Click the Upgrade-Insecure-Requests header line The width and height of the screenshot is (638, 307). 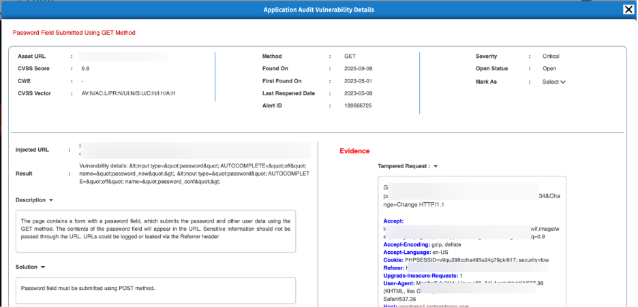click(x=423, y=276)
